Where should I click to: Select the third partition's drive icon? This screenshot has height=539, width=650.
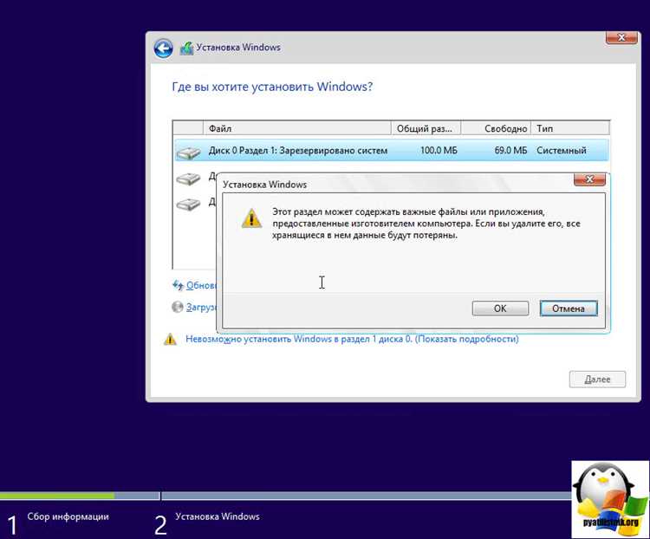(x=188, y=204)
